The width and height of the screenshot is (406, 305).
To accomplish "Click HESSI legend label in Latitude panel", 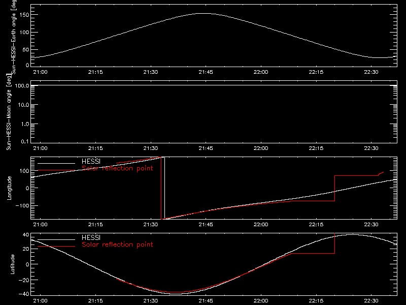I will (91, 237).
